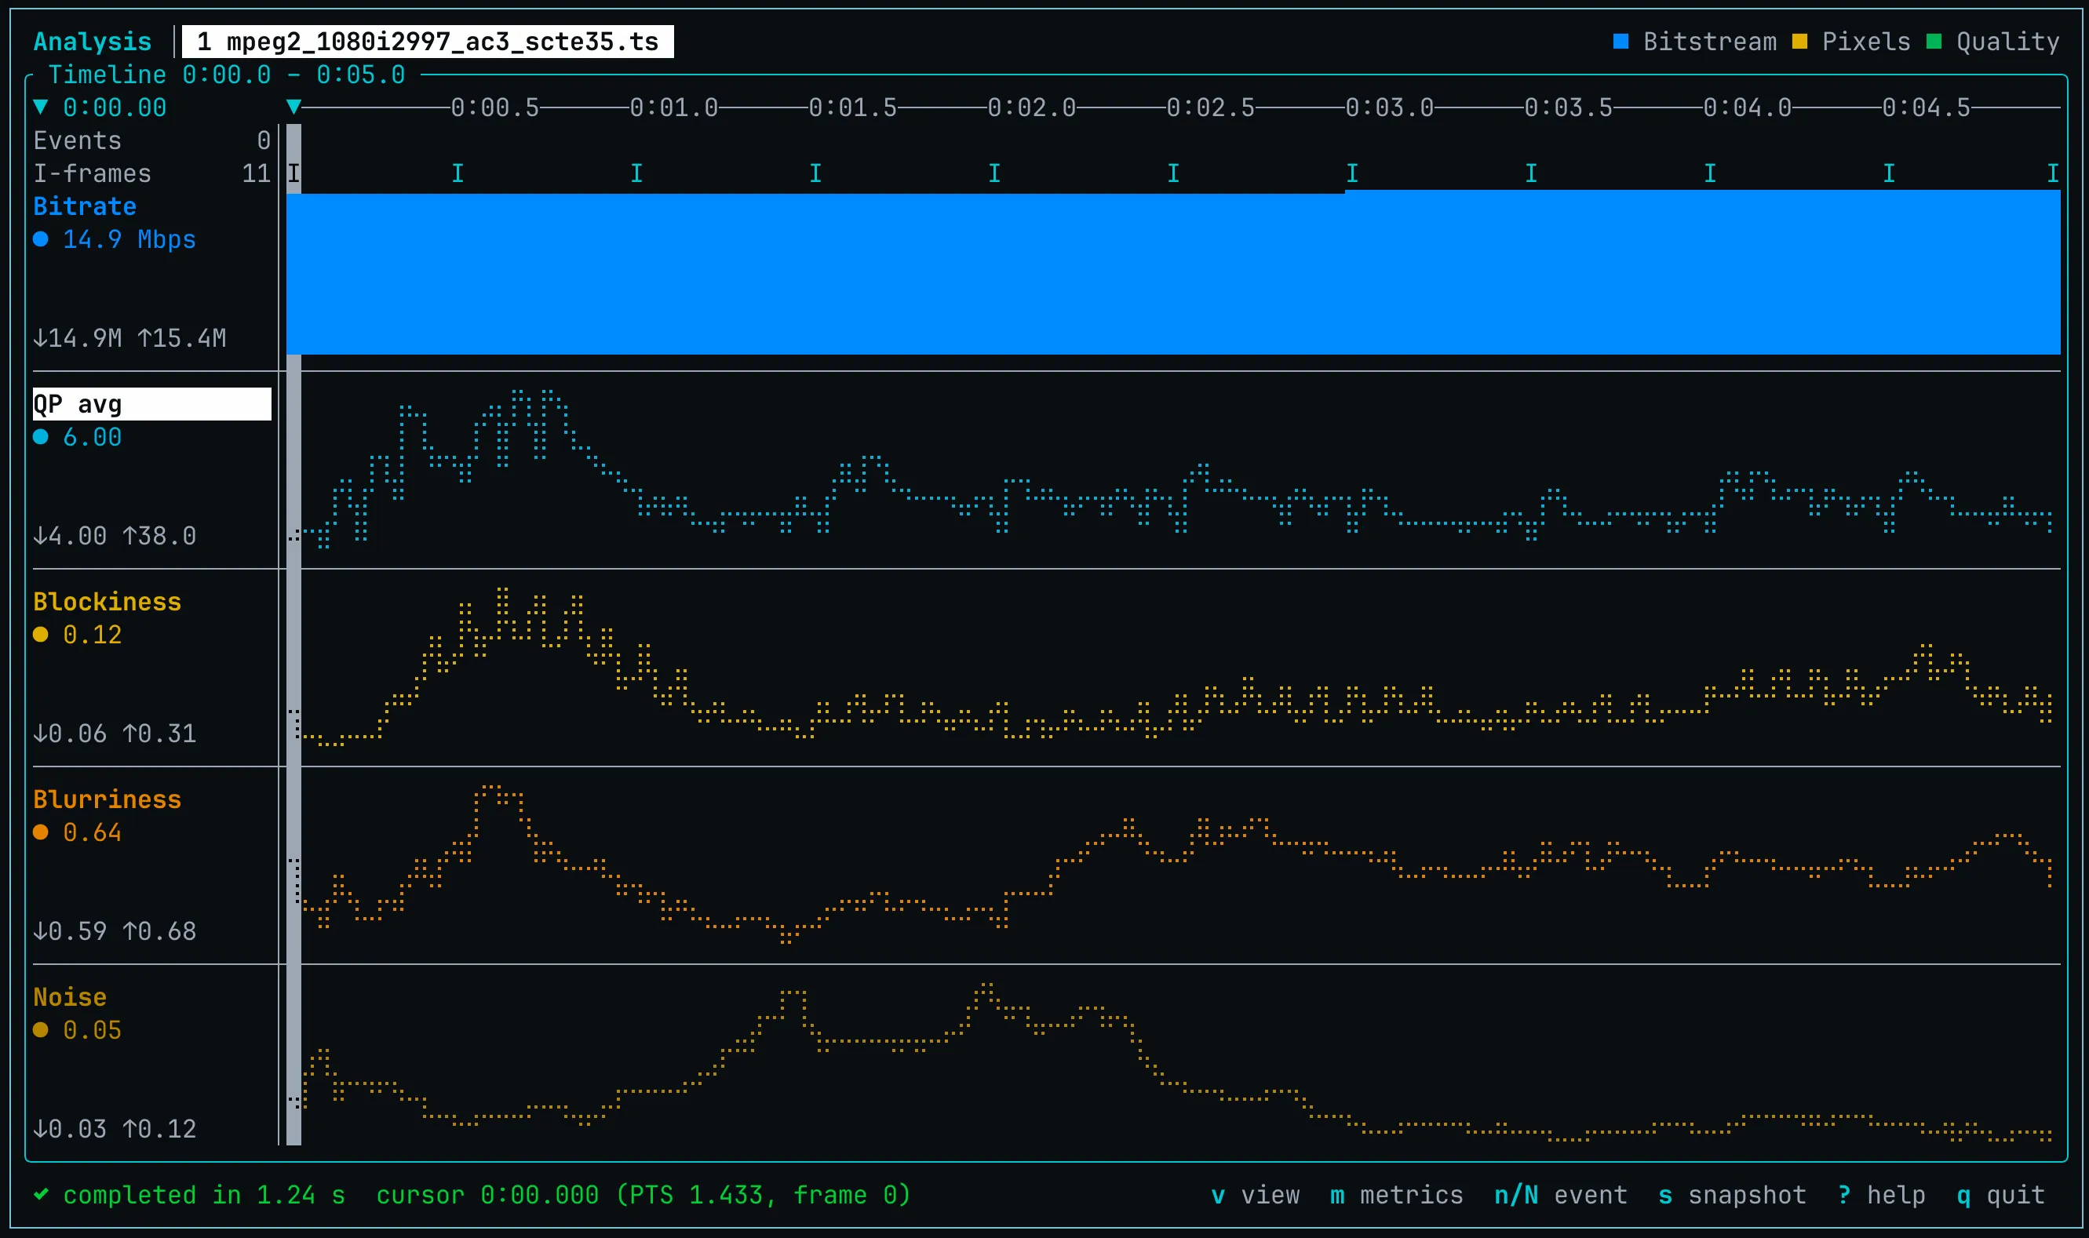Click the QP range ↓4.00 ↑38.0

click(x=115, y=536)
